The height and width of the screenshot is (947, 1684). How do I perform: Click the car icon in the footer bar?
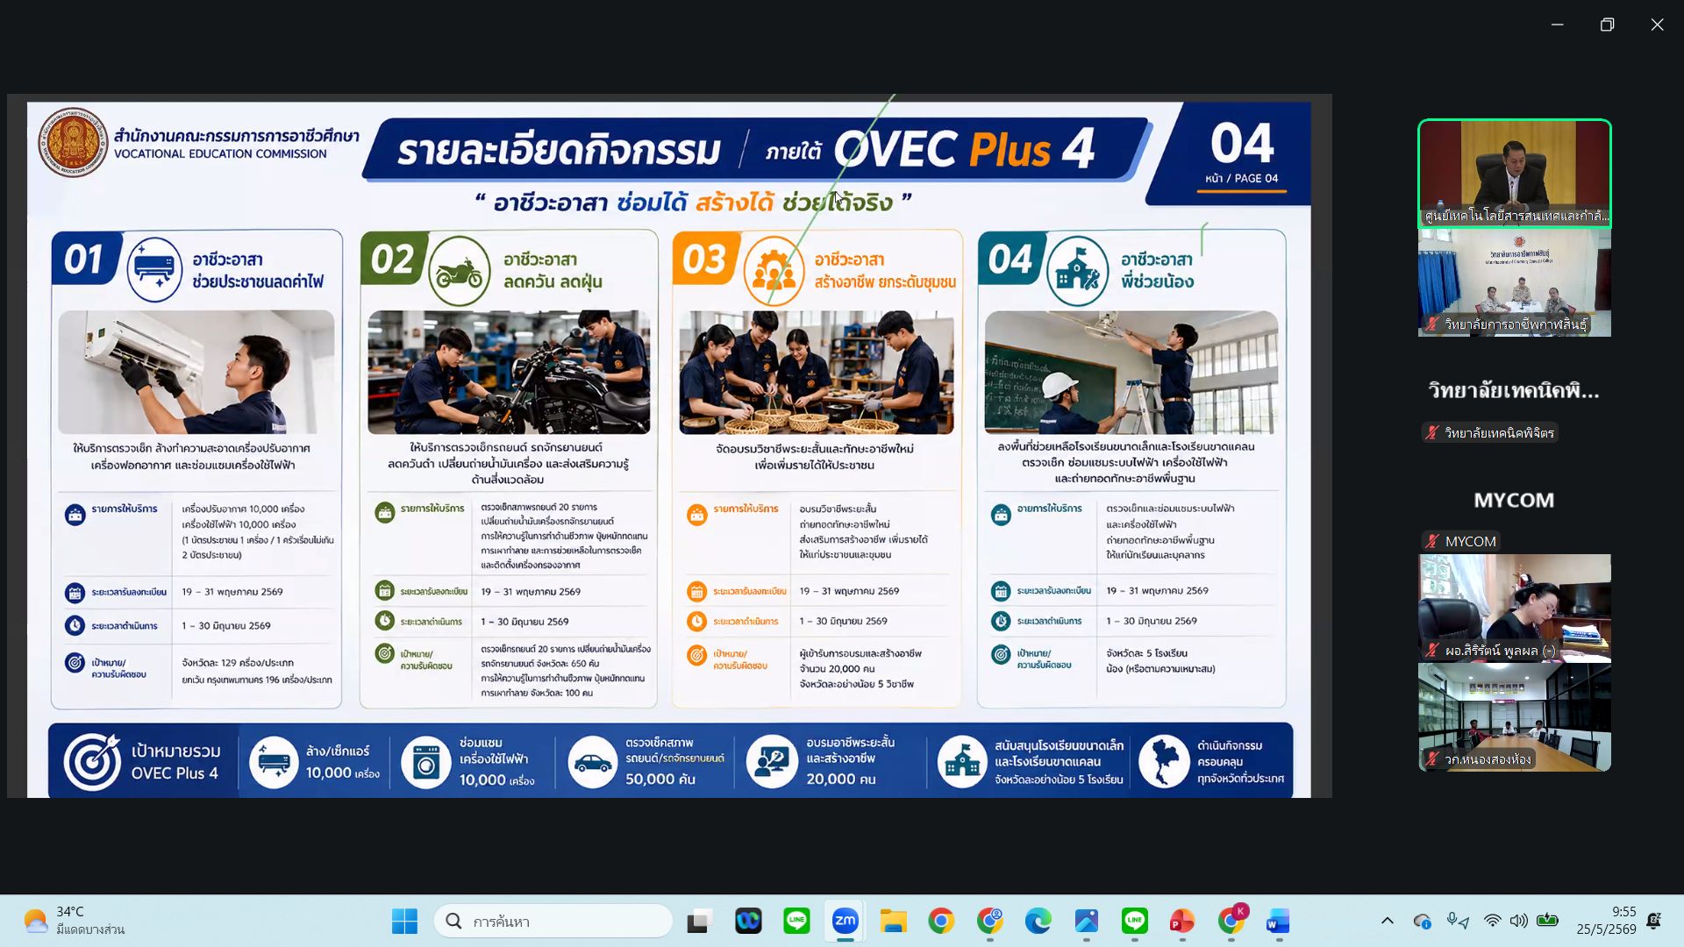(x=592, y=762)
